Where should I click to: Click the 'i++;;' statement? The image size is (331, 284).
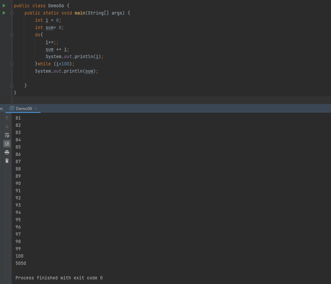point(52,42)
